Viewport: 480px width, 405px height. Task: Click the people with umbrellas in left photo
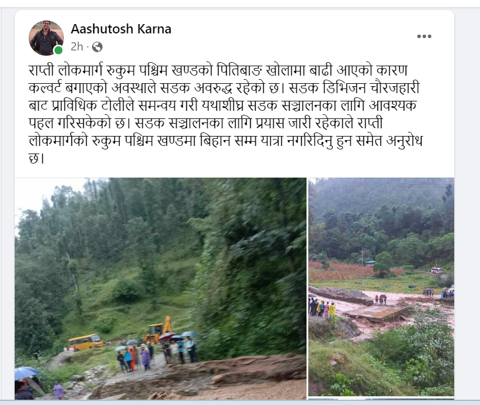[156, 352]
